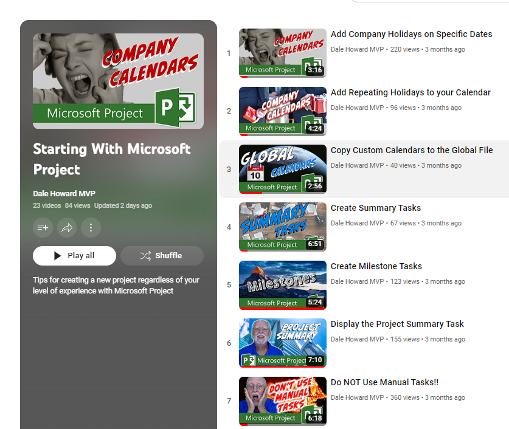The image size is (509, 429).
Task: Open the playlist three-dot options menu
Action: coord(91,228)
